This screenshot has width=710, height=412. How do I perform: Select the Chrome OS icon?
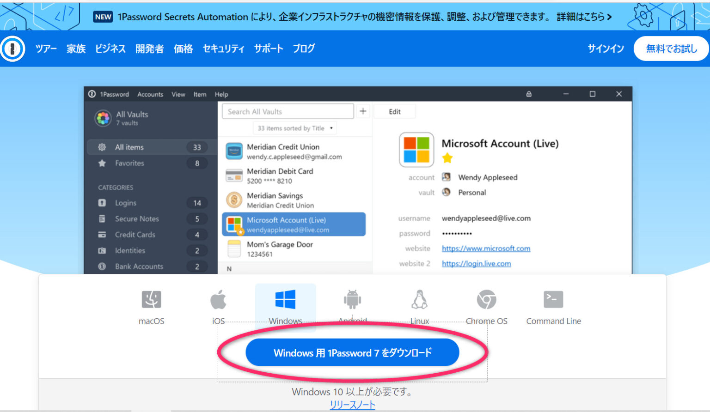tap(486, 299)
